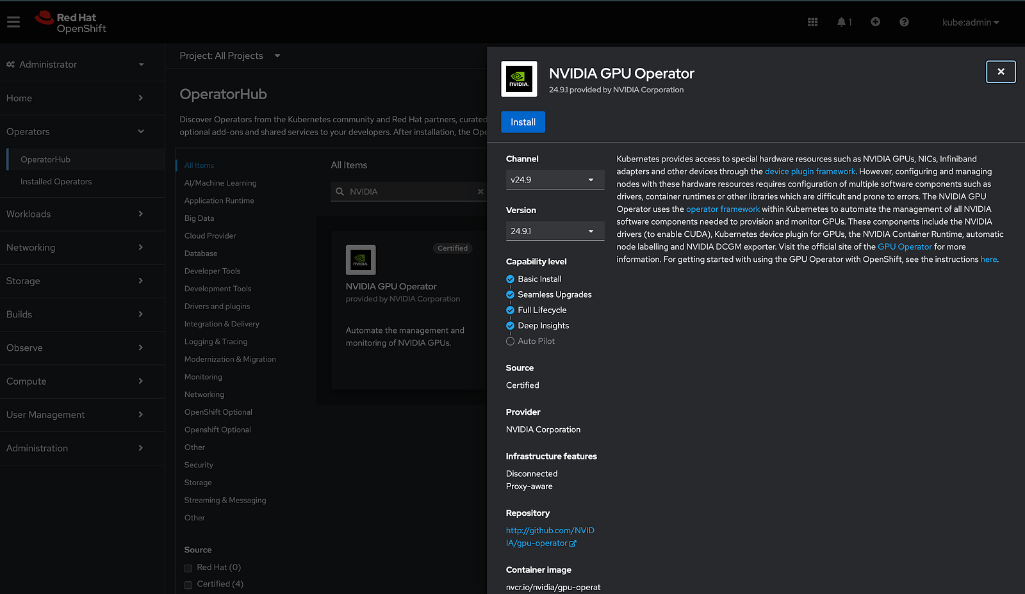Toggle the Certified (4) source checkbox
1025x594 pixels.
pos(188,584)
